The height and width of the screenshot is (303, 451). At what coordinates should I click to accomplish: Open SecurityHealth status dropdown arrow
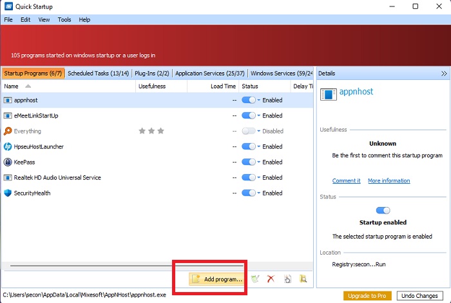pos(258,193)
